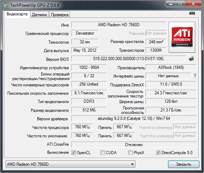Click the 24.3 Гтекстел/сек value
This screenshot has height=173, width=204.
point(171,93)
